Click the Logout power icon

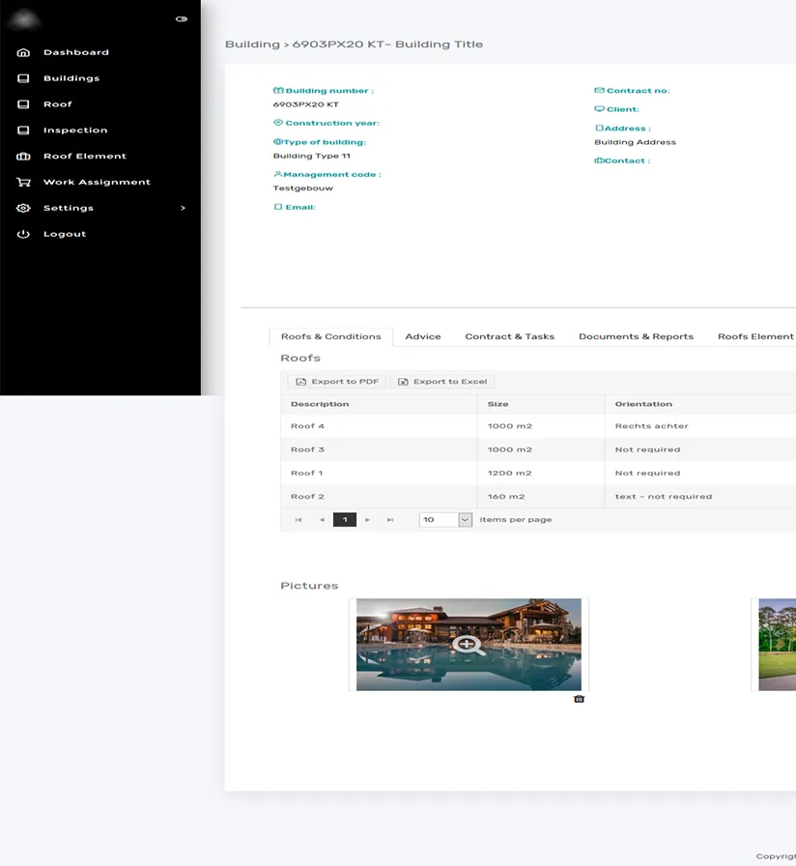click(x=23, y=234)
